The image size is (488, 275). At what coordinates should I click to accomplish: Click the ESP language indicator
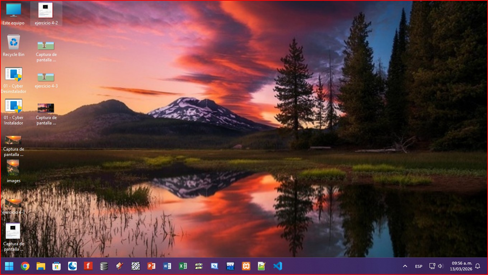point(418,266)
